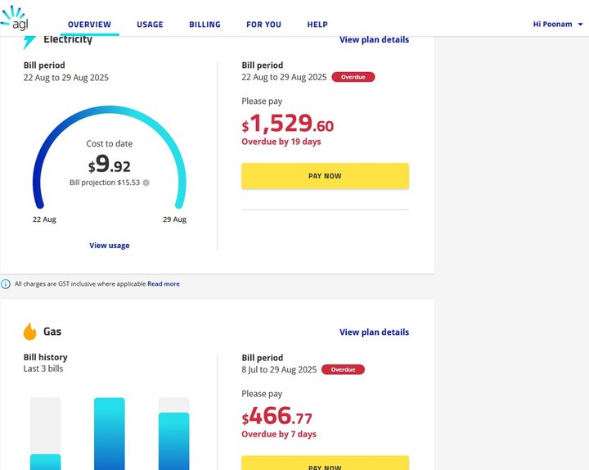Click 'Overdue by 19 days' text

pyautogui.click(x=281, y=142)
